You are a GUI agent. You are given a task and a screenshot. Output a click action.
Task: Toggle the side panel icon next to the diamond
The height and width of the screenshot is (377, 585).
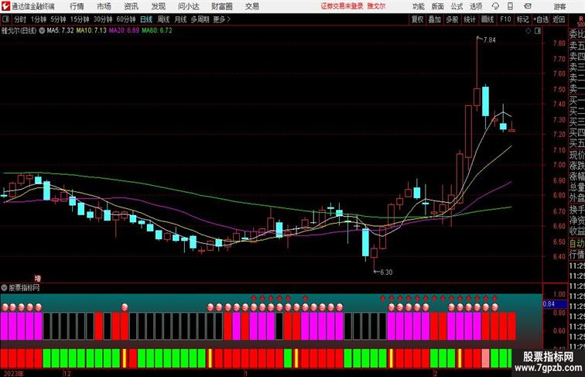click(538, 31)
